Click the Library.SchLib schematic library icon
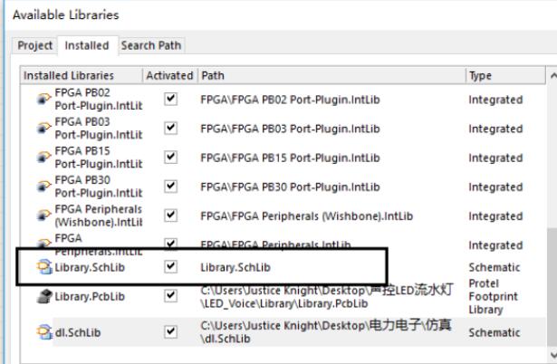 [44, 267]
